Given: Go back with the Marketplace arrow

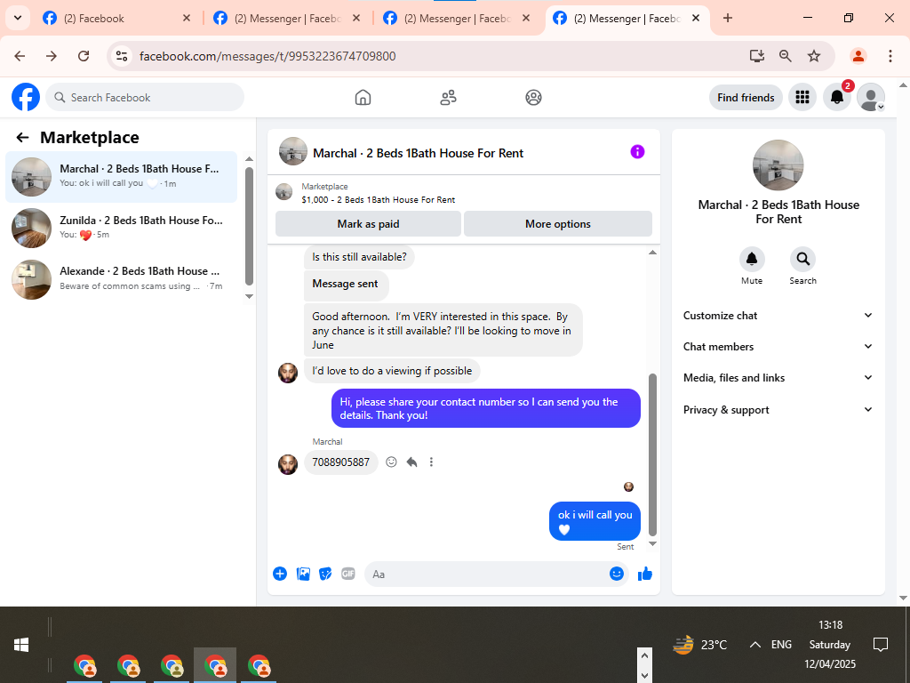Looking at the screenshot, I should click(22, 137).
